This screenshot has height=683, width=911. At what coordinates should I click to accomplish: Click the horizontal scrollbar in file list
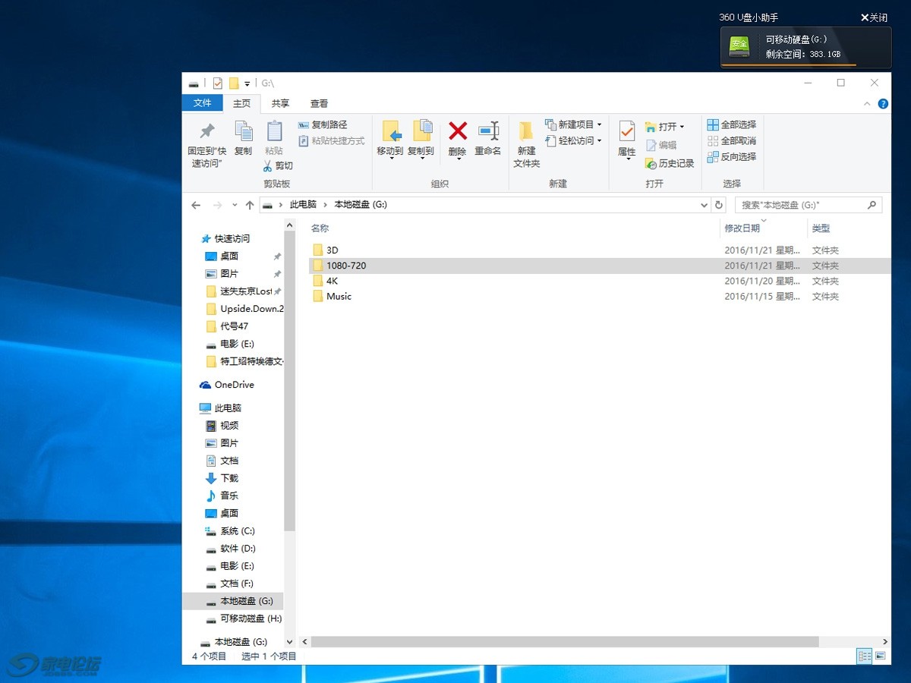(x=565, y=642)
